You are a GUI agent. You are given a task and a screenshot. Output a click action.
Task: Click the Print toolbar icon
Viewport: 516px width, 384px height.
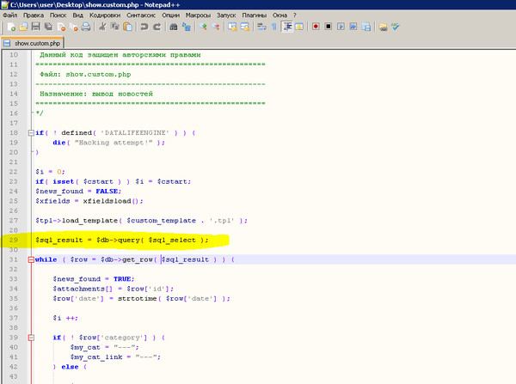[x=85, y=27]
